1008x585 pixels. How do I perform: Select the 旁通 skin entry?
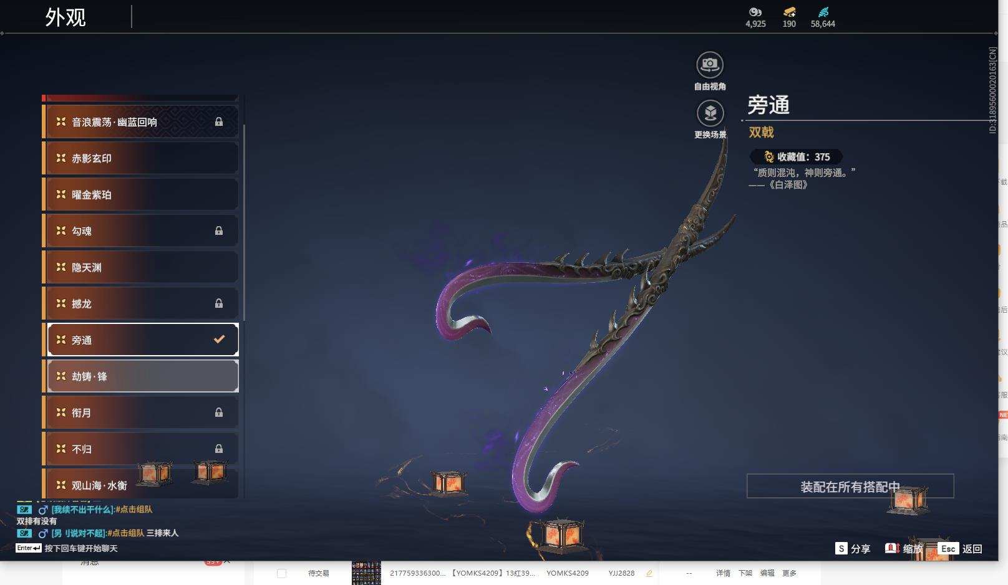[x=140, y=340]
